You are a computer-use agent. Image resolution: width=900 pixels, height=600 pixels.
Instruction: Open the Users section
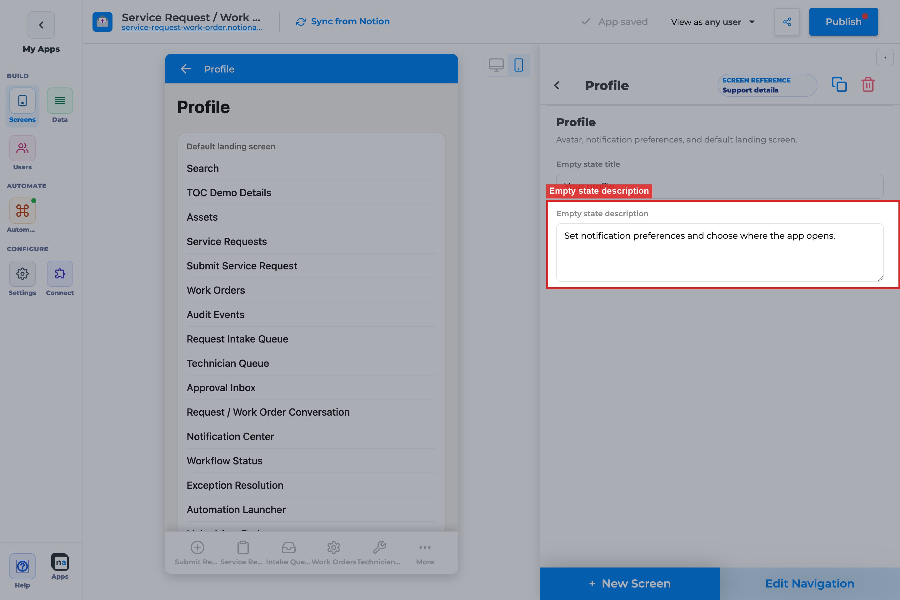click(x=22, y=153)
